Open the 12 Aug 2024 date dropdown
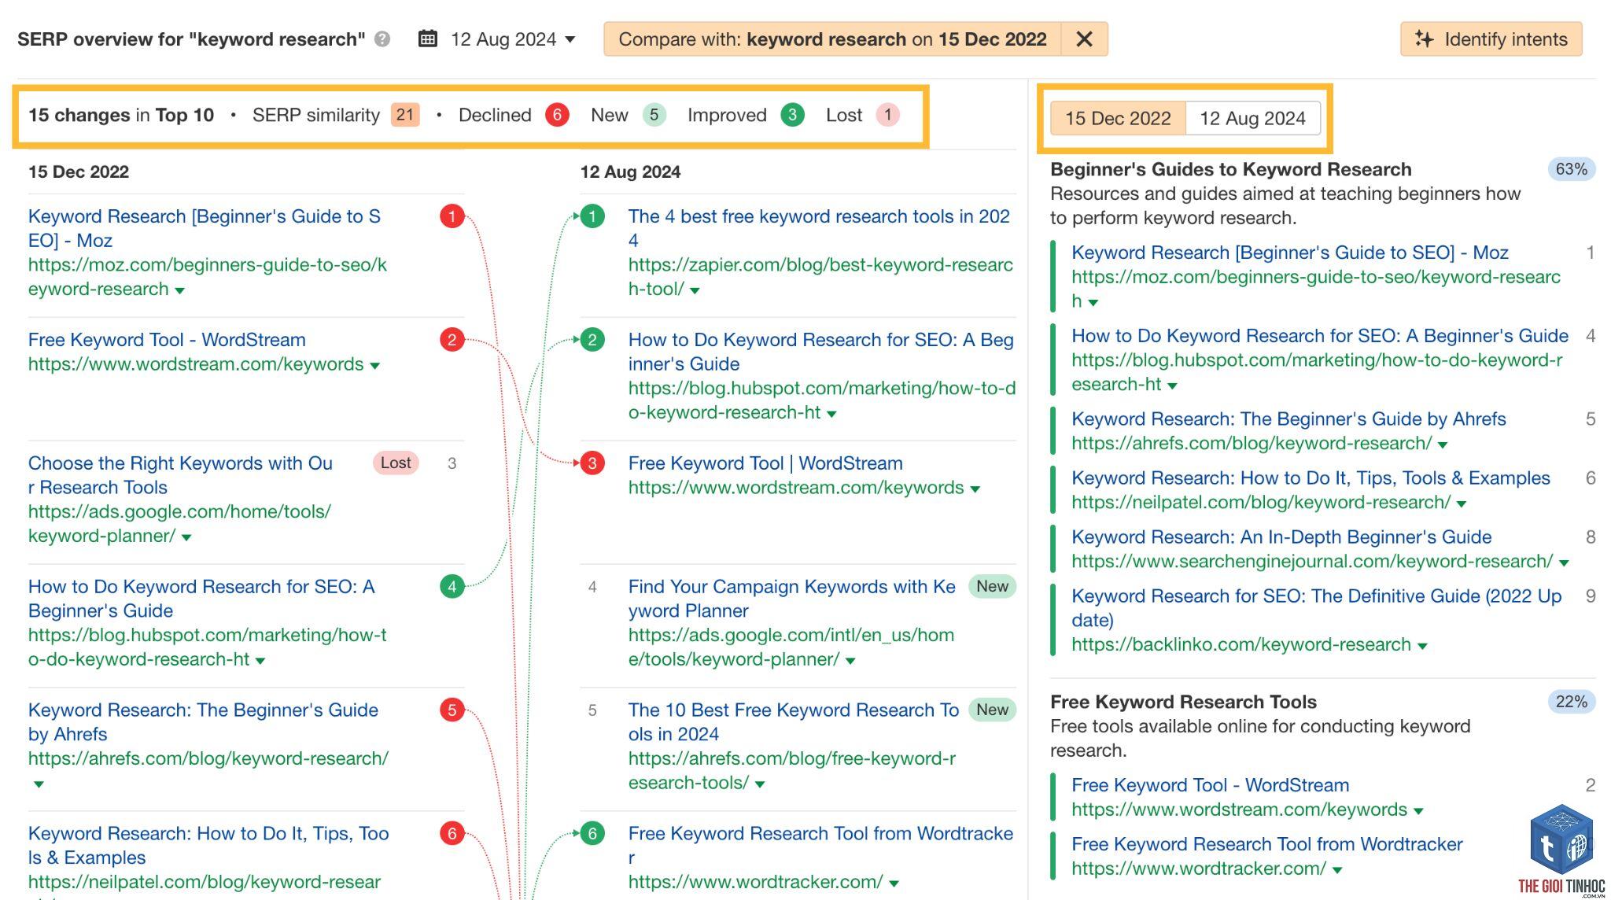1611x900 pixels. (513, 39)
